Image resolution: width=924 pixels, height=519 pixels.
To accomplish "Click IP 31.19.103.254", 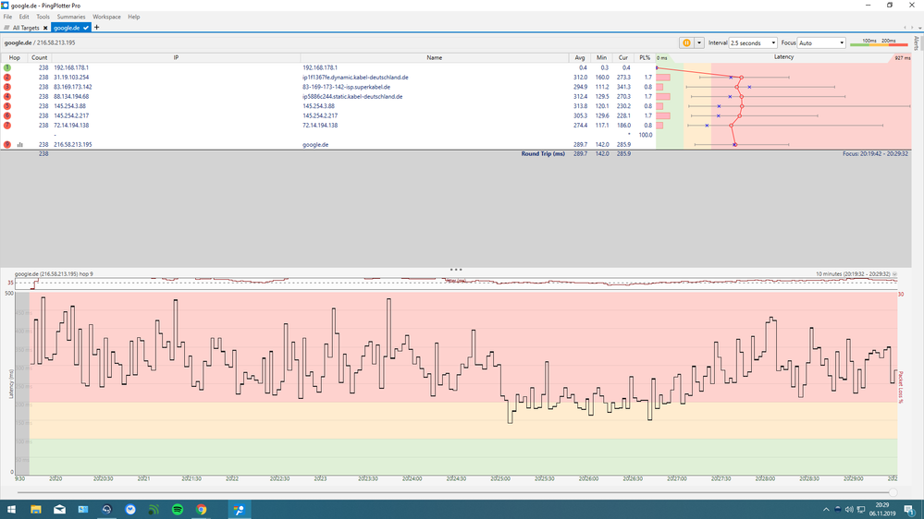I will [71, 77].
